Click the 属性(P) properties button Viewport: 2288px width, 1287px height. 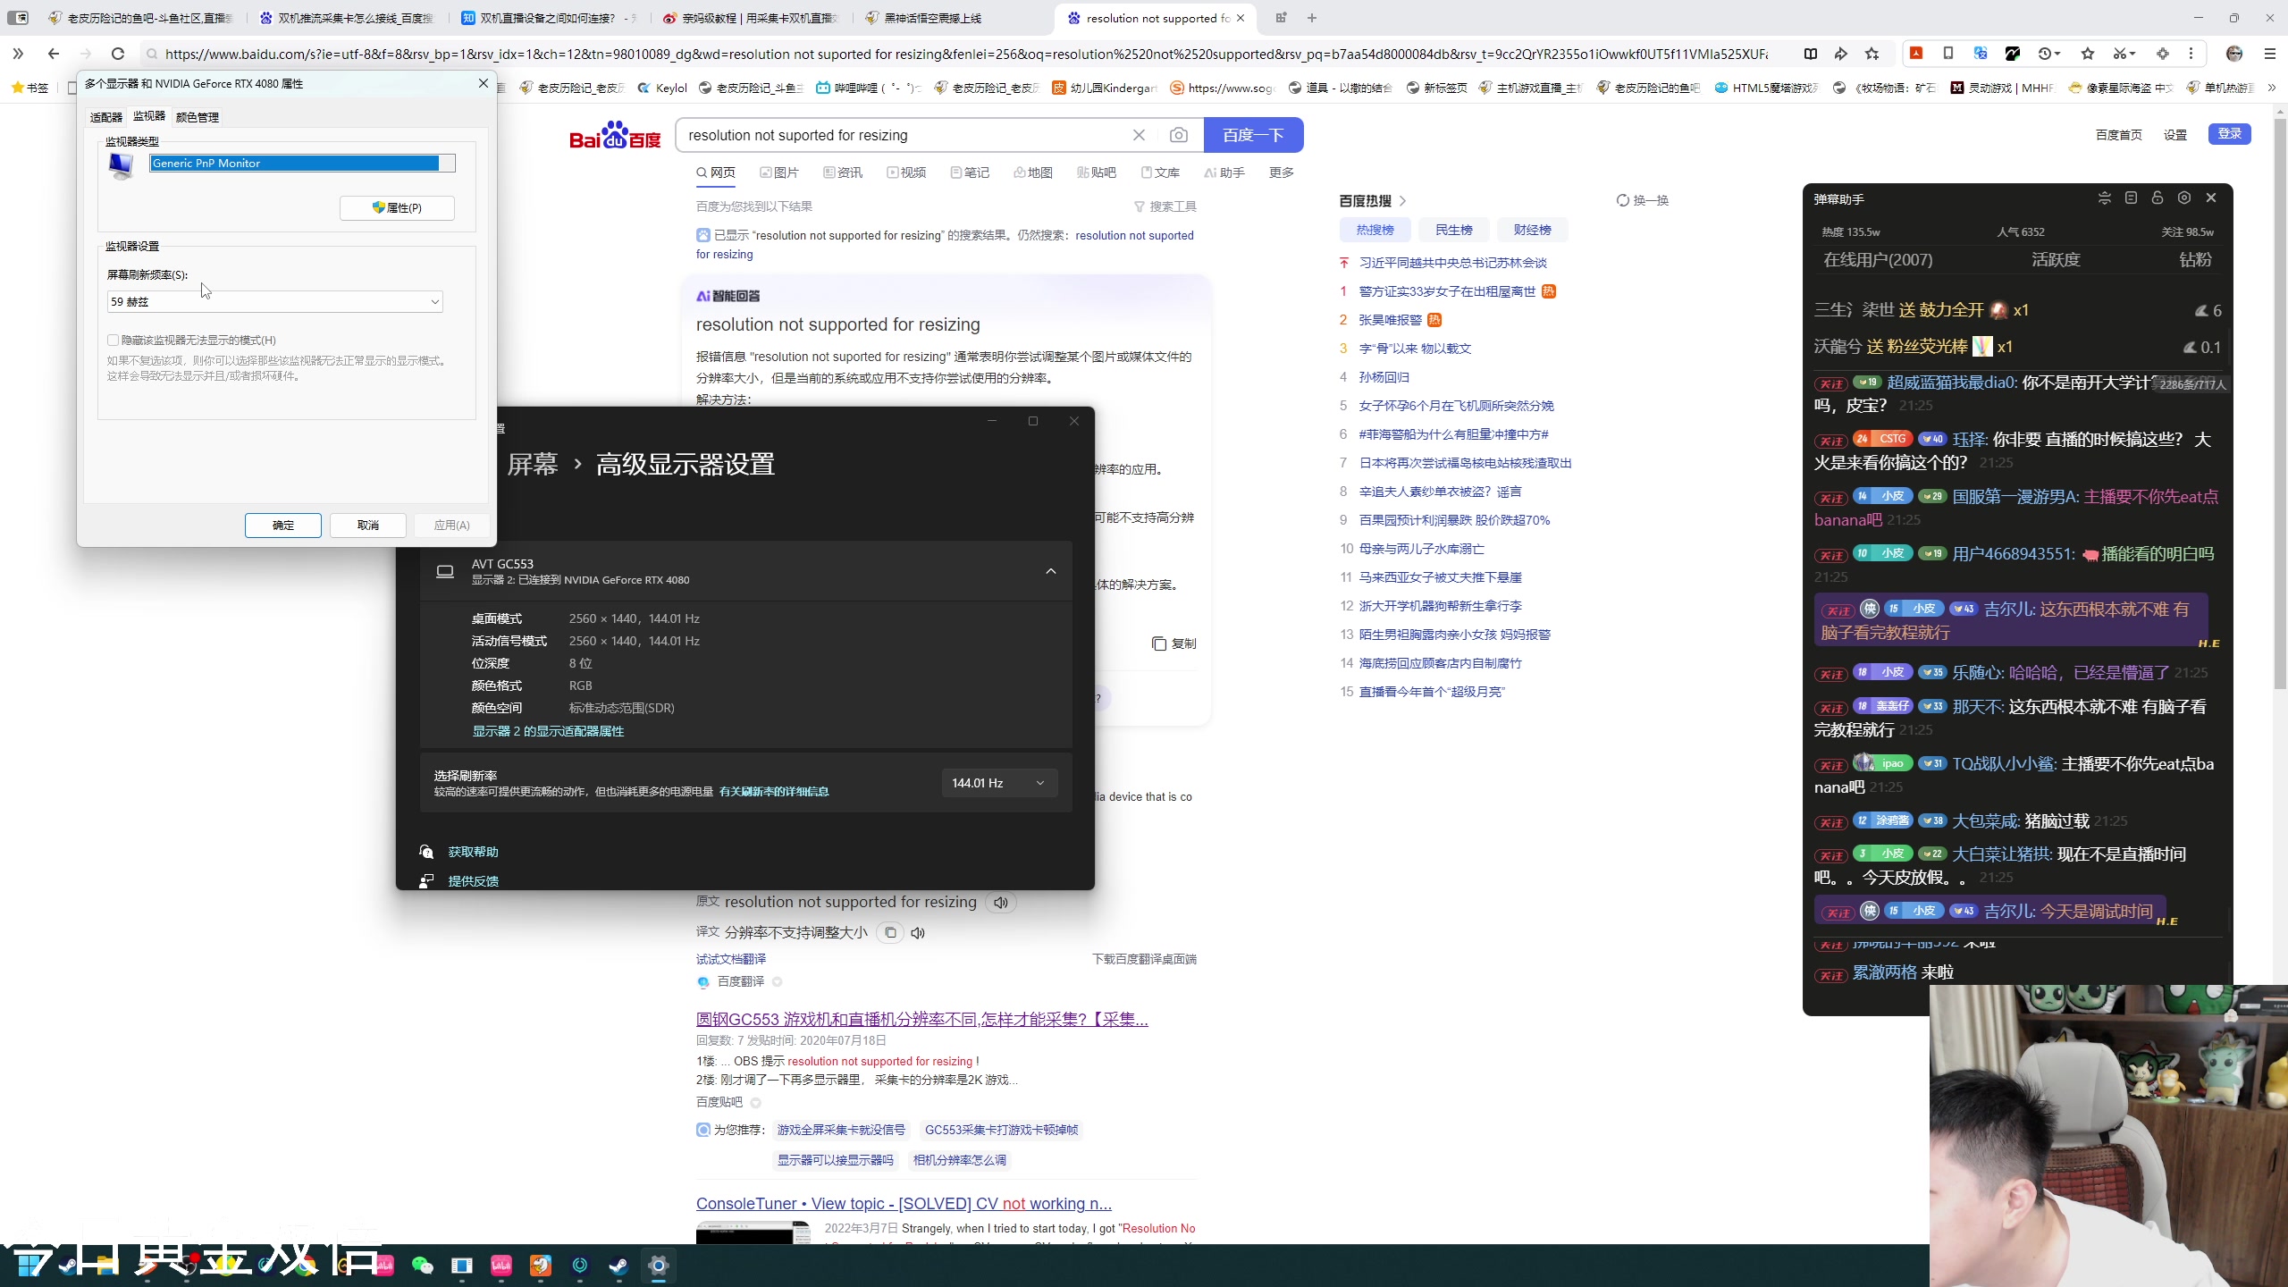click(x=397, y=207)
